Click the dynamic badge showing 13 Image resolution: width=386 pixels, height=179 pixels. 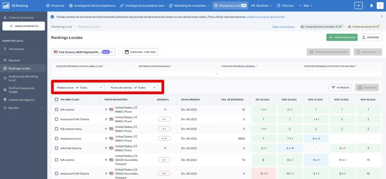(164, 139)
